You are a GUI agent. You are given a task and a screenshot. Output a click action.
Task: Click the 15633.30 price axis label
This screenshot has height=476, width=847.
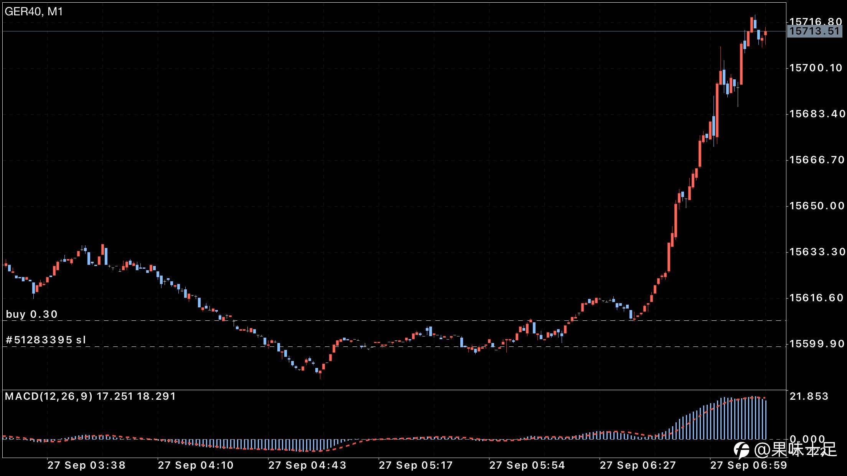point(817,252)
